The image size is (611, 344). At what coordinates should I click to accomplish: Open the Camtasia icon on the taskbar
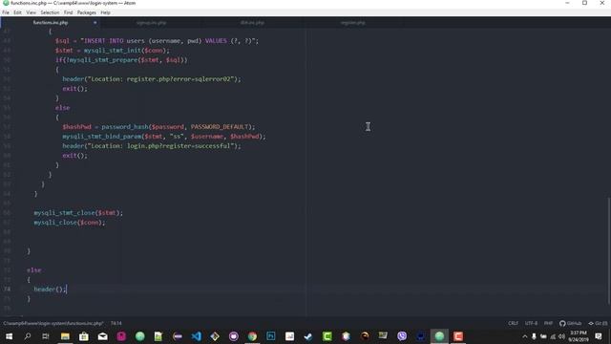(327, 336)
